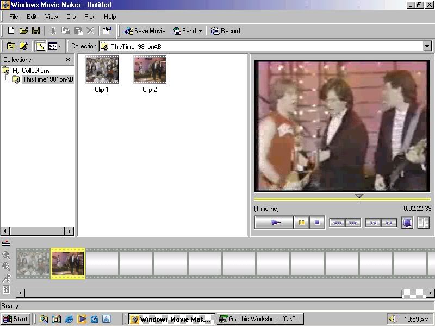Select My Collections in the tree
Screen dimensions: 435x326
point(31,71)
